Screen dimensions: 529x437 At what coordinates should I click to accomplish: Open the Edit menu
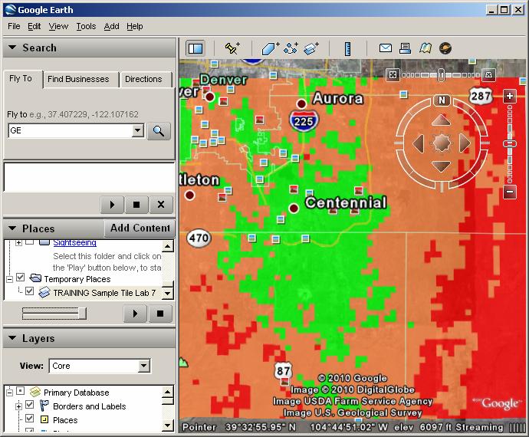tap(34, 26)
